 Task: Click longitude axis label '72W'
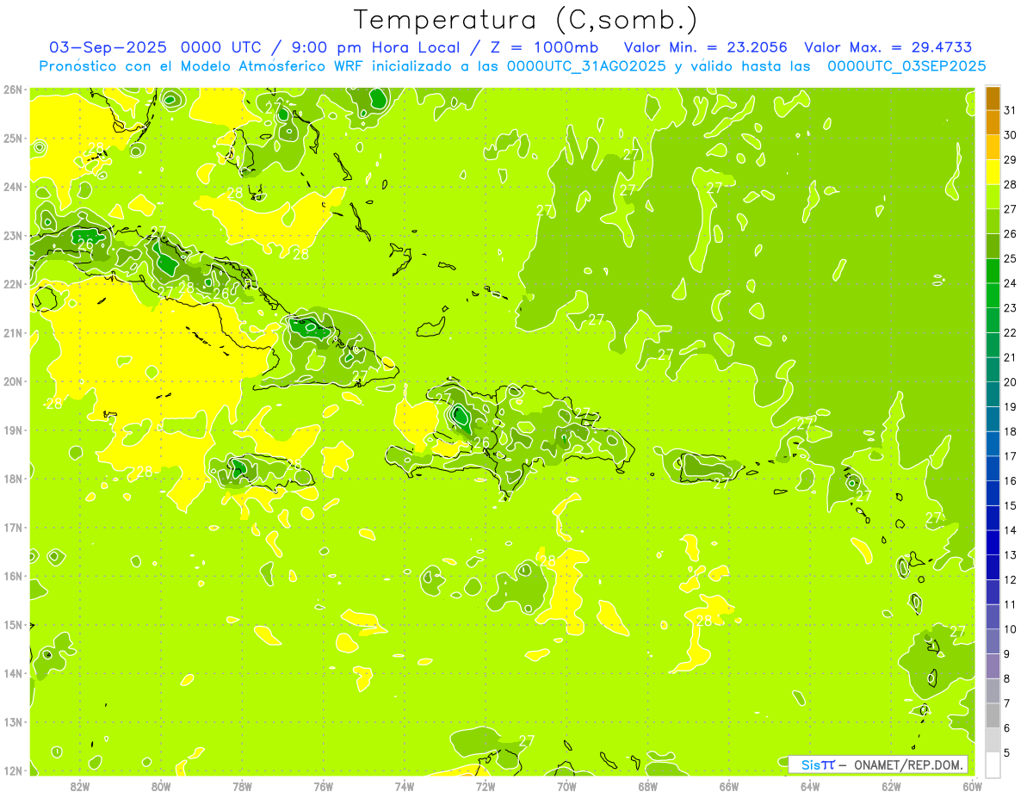pyautogui.click(x=486, y=786)
